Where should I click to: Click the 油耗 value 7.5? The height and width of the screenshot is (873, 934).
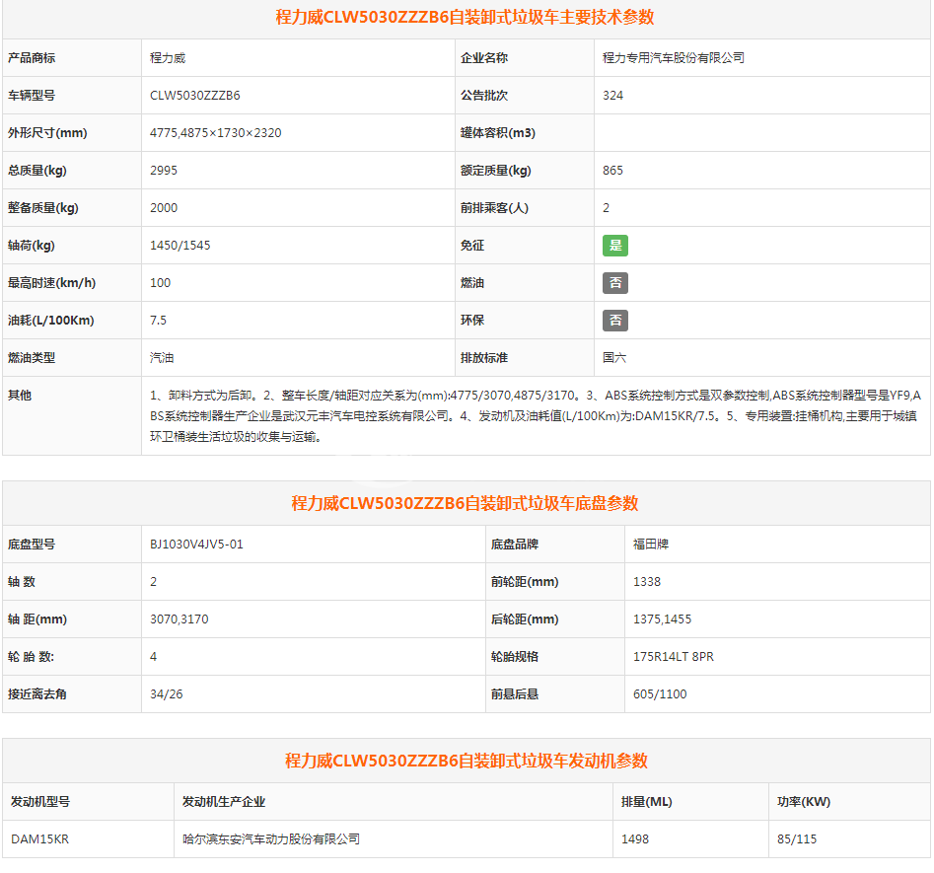point(158,321)
